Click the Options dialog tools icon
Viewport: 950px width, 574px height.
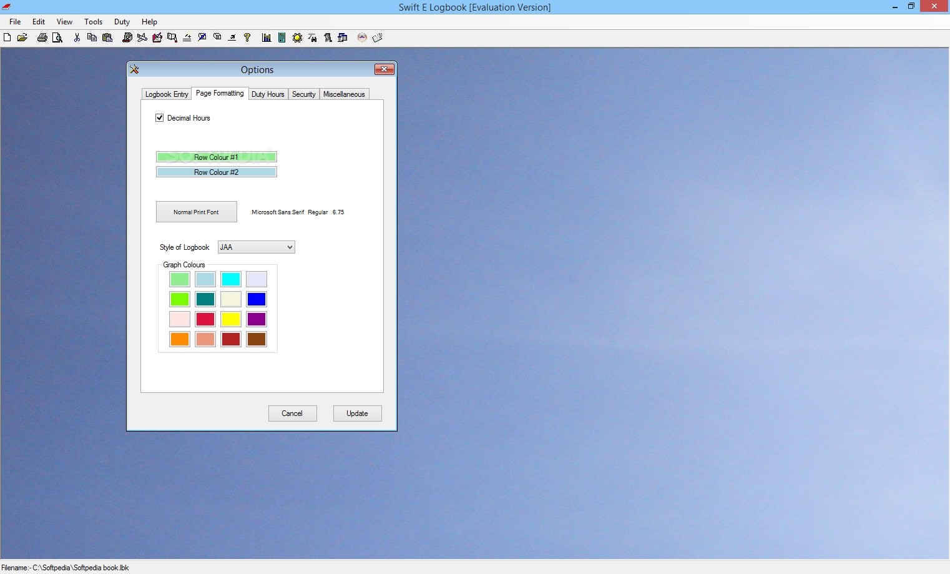[134, 69]
